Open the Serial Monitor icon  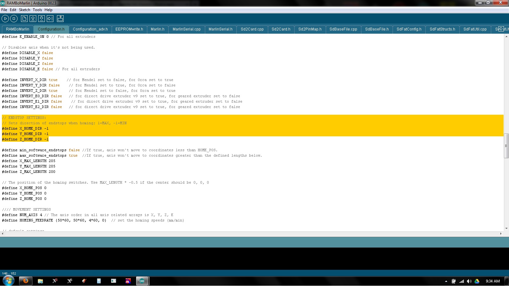(60, 19)
